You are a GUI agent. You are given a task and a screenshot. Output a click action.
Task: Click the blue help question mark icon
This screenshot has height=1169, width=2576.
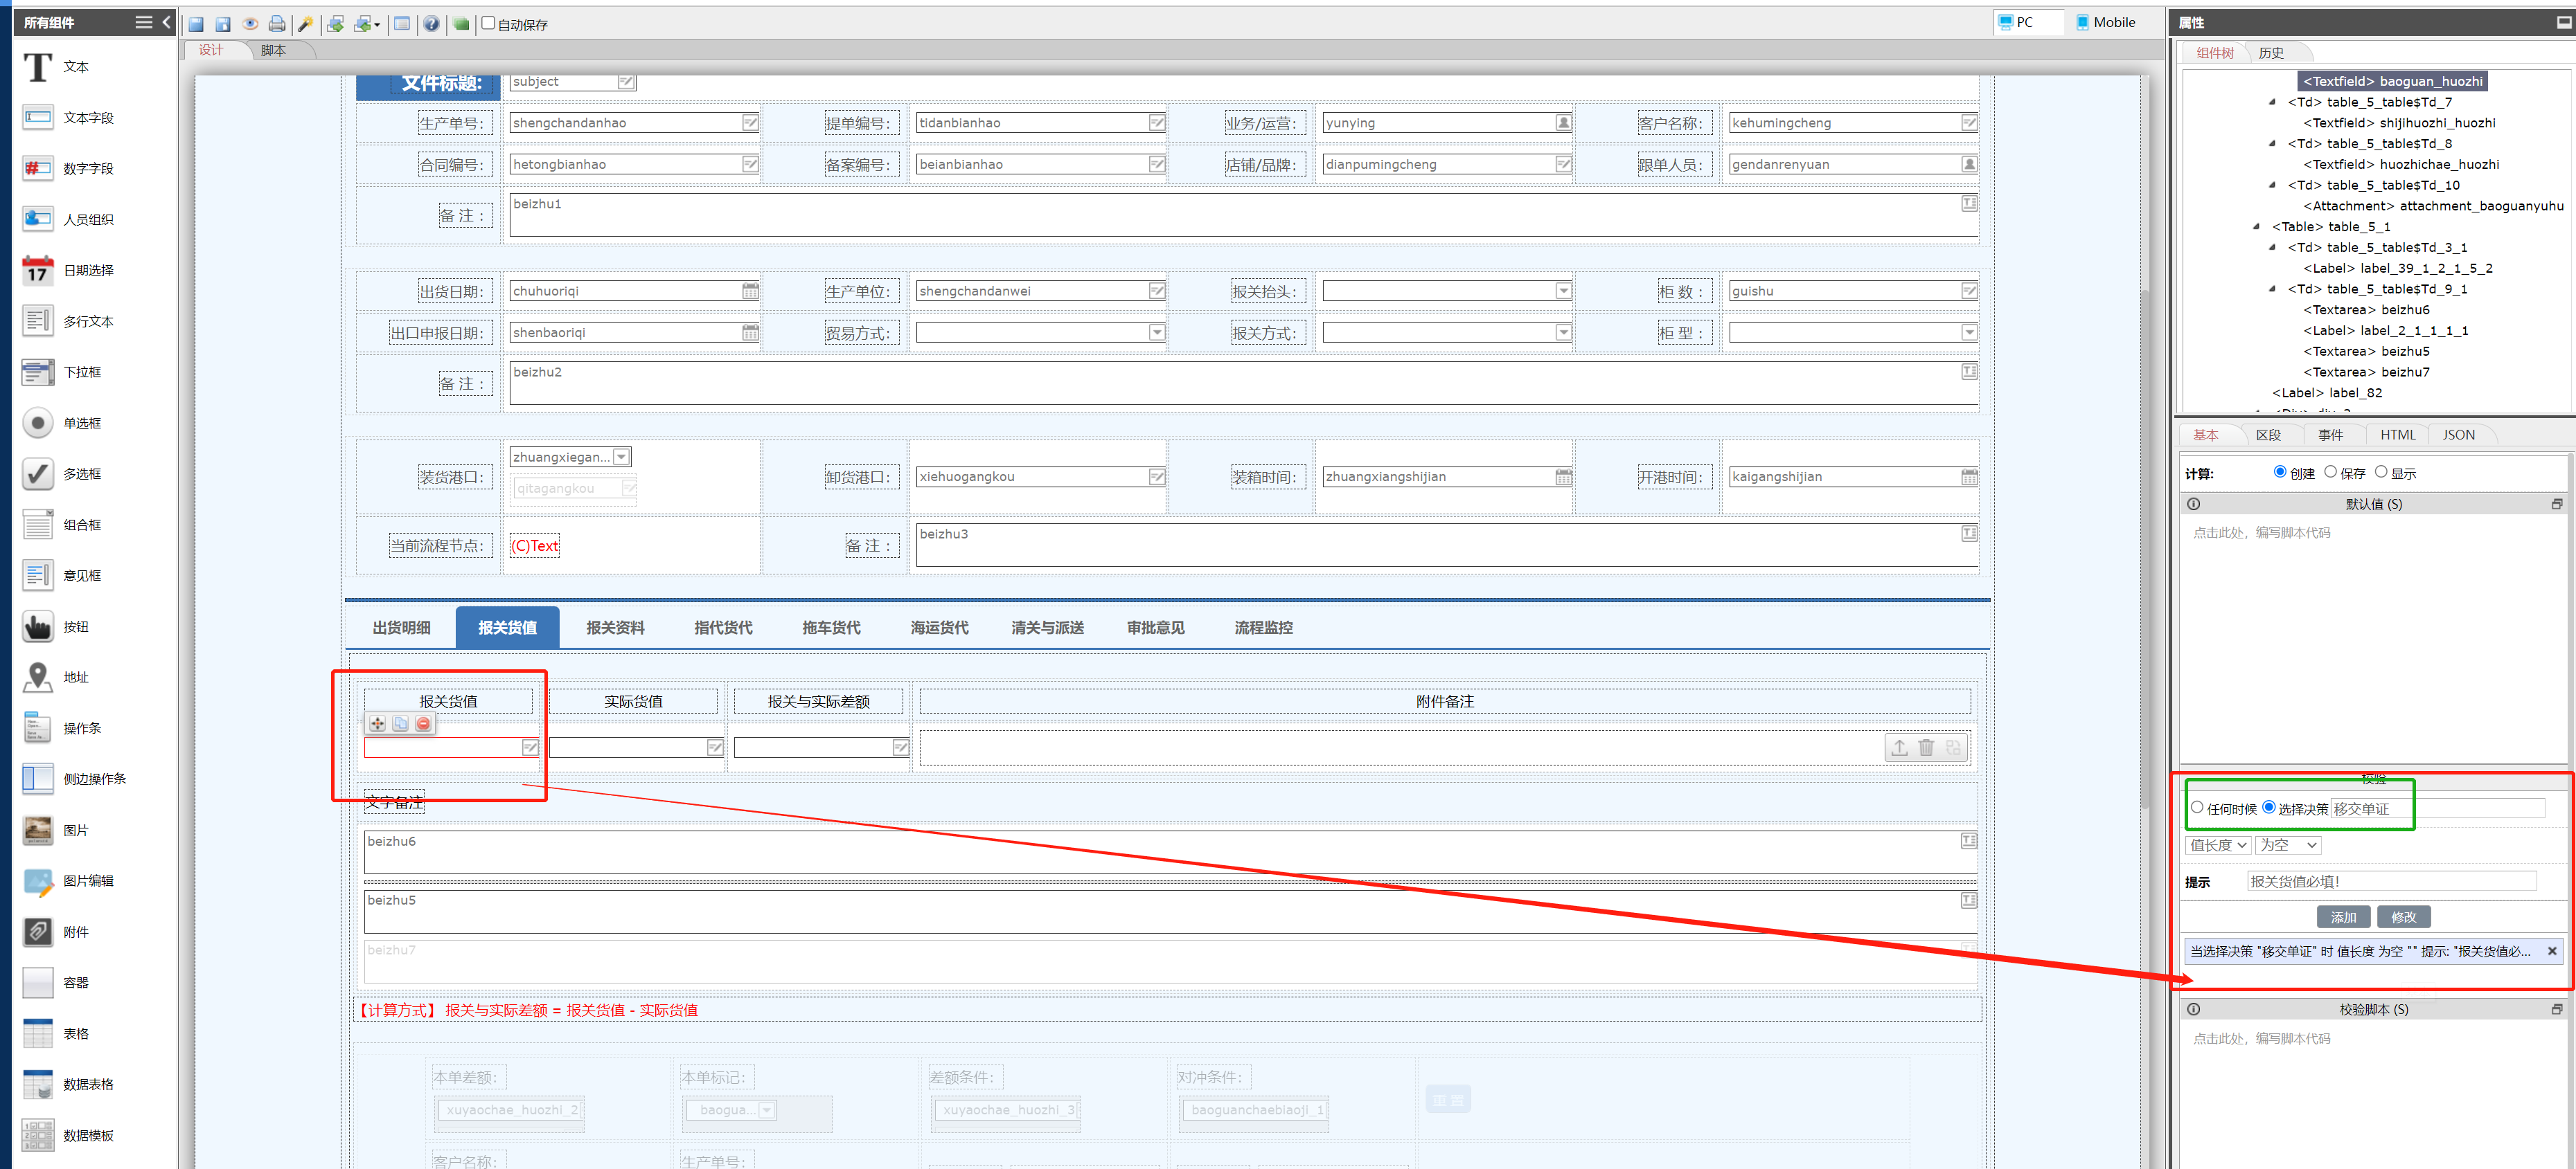pos(431,24)
